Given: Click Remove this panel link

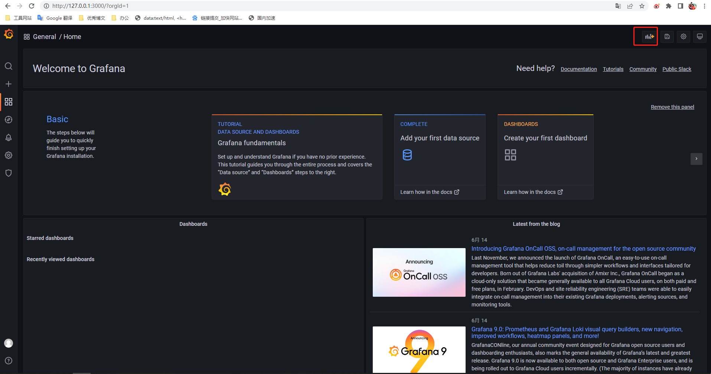Looking at the screenshot, I should [672, 107].
